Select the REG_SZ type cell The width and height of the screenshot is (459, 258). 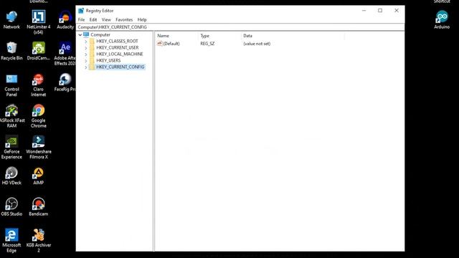tap(207, 44)
